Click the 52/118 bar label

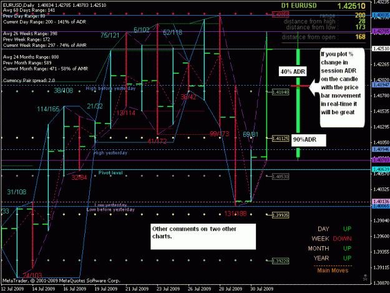pyautogui.click(x=173, y=32)
